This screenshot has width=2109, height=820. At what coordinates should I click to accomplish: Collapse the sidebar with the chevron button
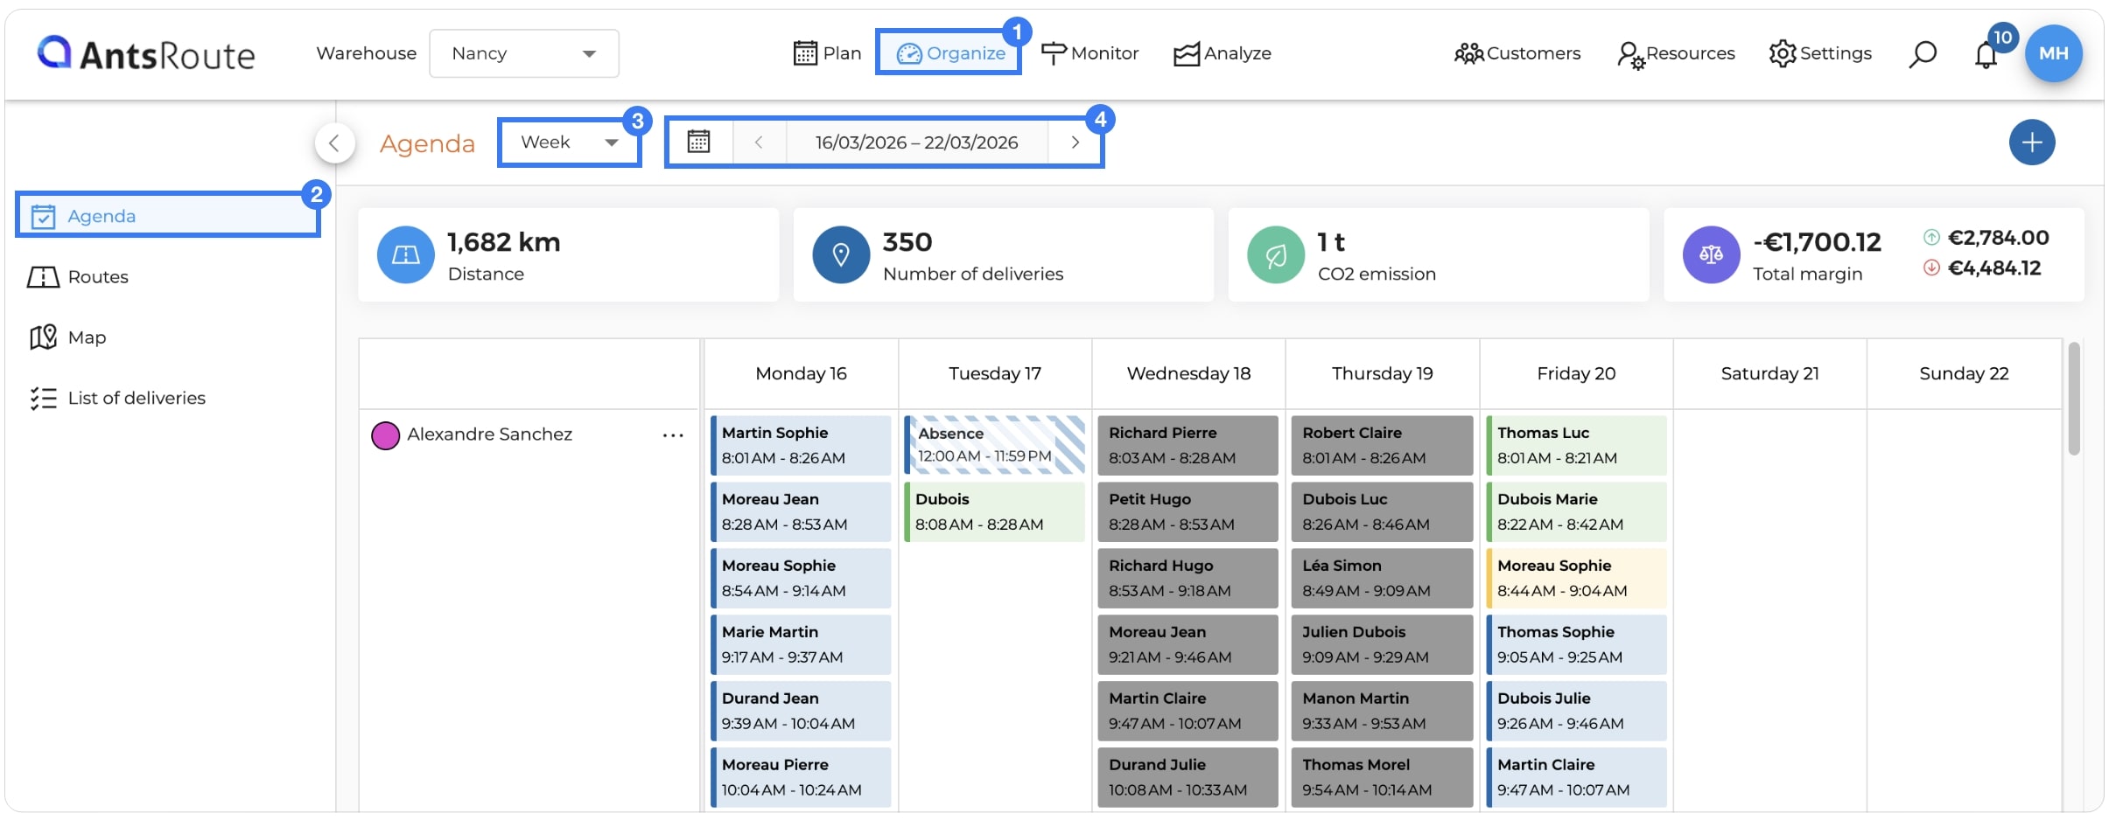click(334, 142)
